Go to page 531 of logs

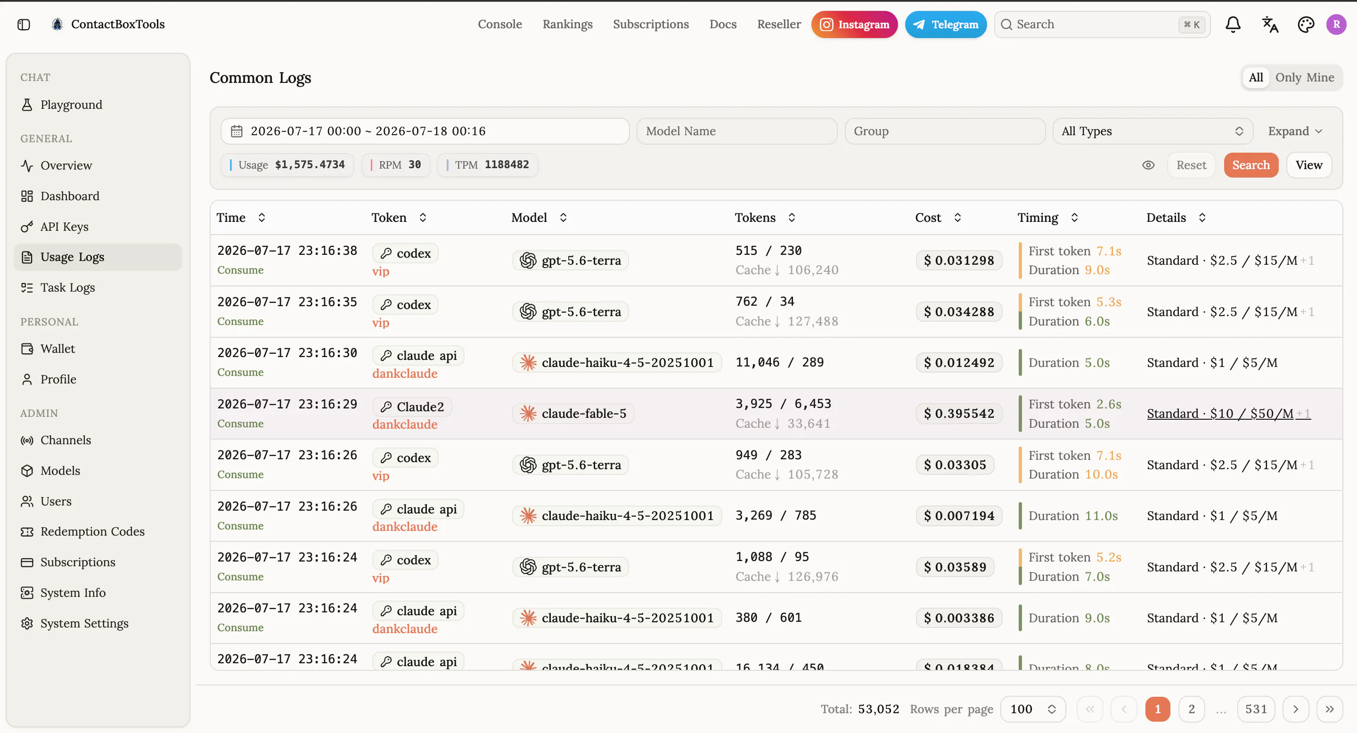[x=1256, y=709]
